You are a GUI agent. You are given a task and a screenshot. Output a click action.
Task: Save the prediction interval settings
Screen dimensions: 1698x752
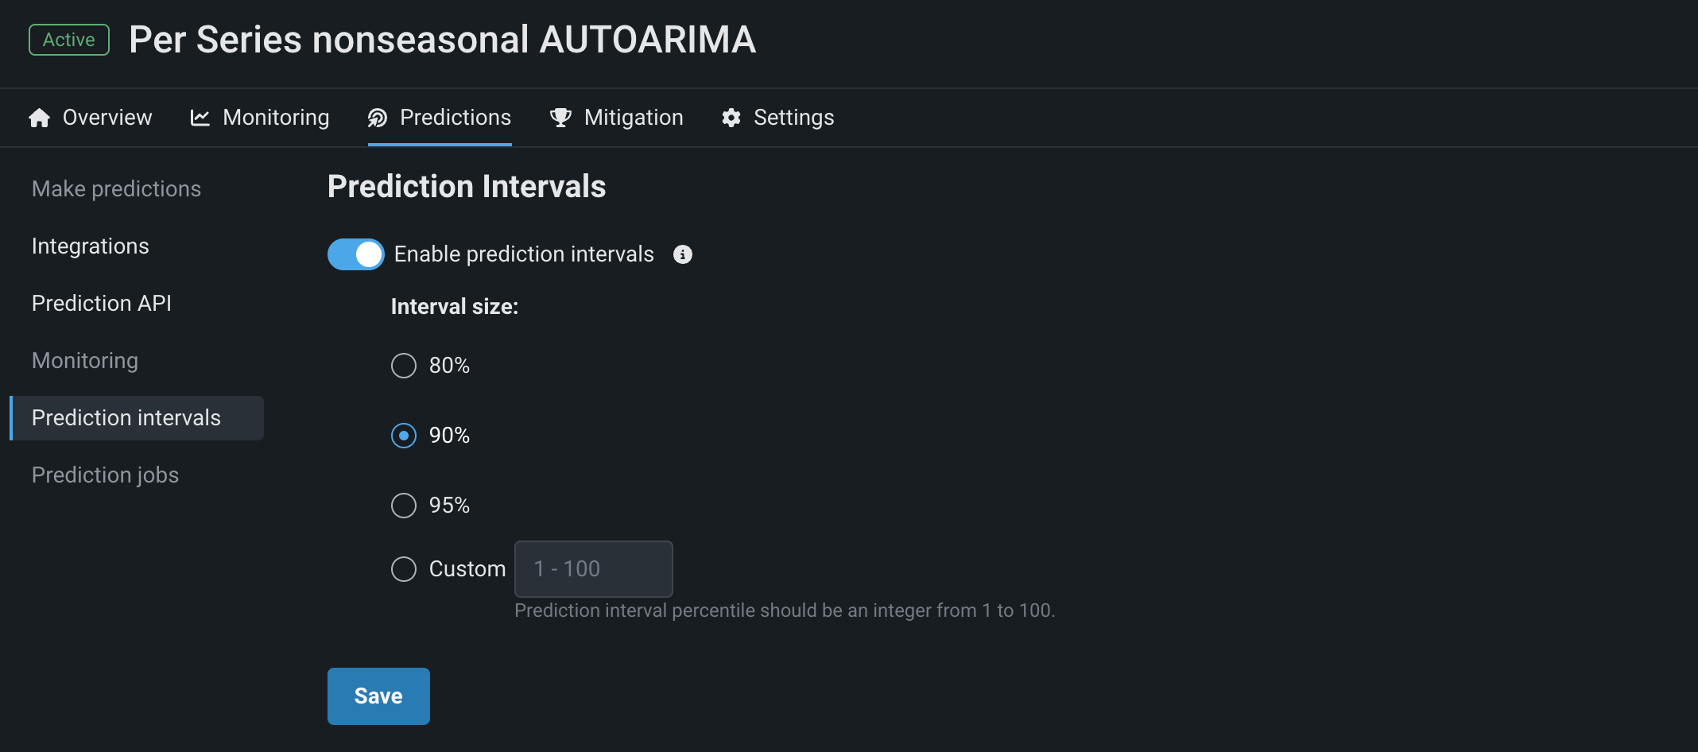point(378,696)
